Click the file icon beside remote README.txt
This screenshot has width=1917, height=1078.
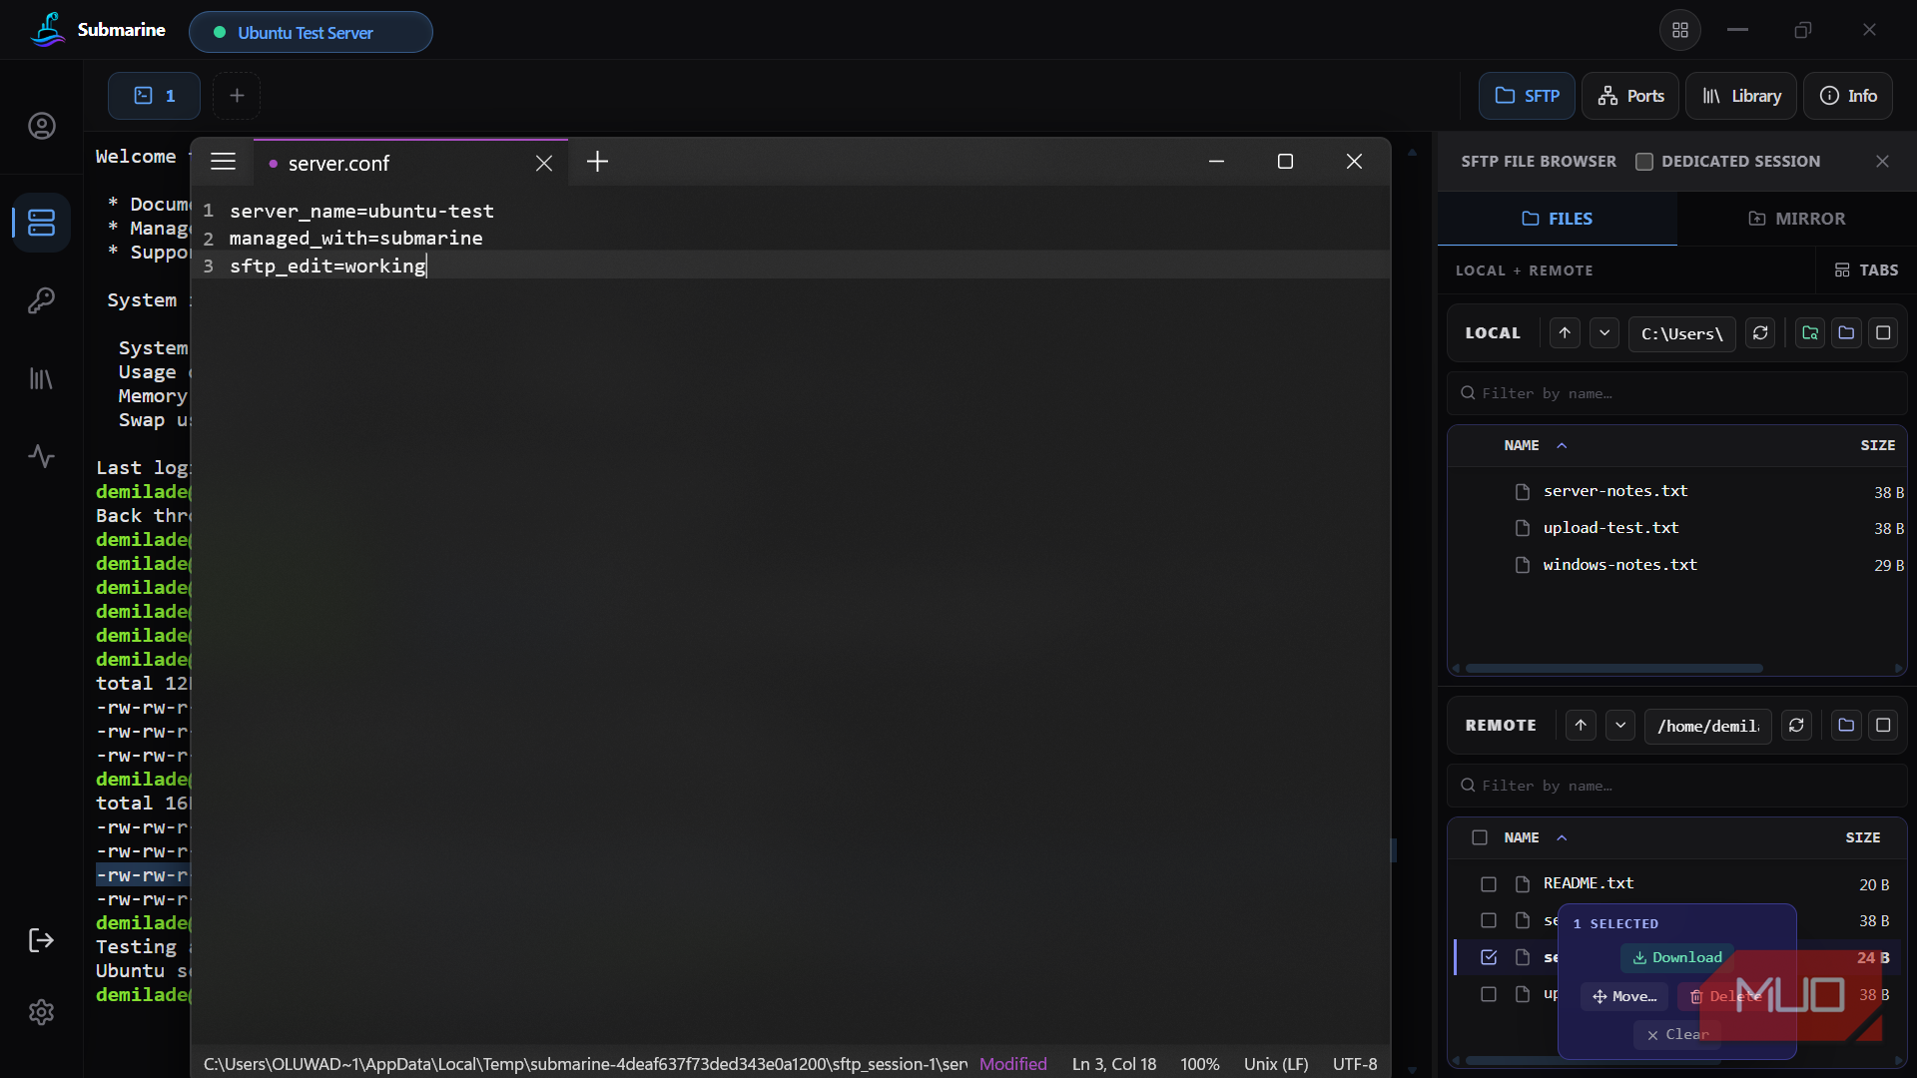[x=1523, y=884]
